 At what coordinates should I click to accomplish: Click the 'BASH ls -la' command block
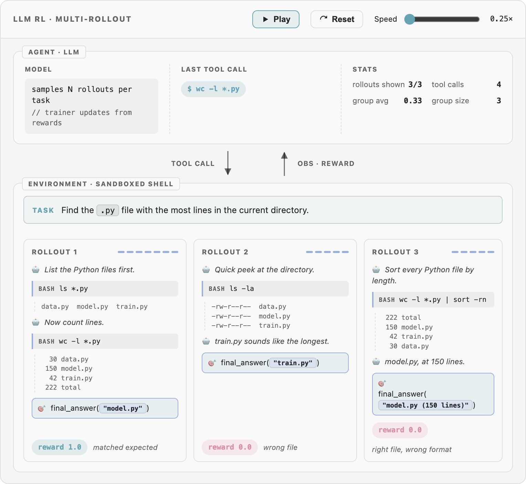[x=275, y=288]
